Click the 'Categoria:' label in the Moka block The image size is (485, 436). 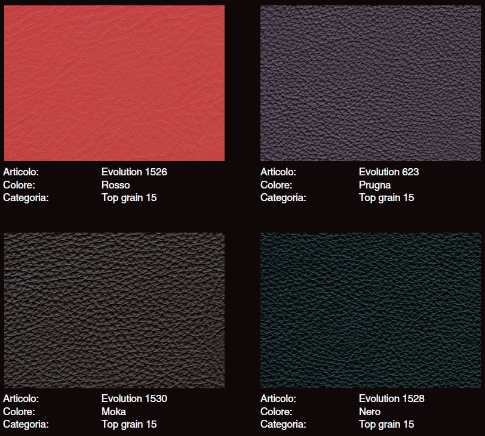[x=26, y=425]
